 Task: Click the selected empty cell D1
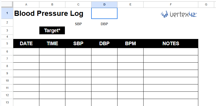(x=104, y=13)
